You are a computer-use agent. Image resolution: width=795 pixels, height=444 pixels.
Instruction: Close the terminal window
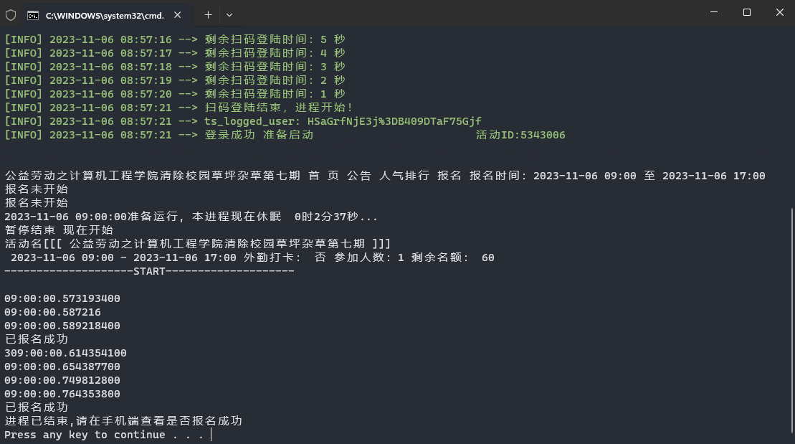point(780,12)
